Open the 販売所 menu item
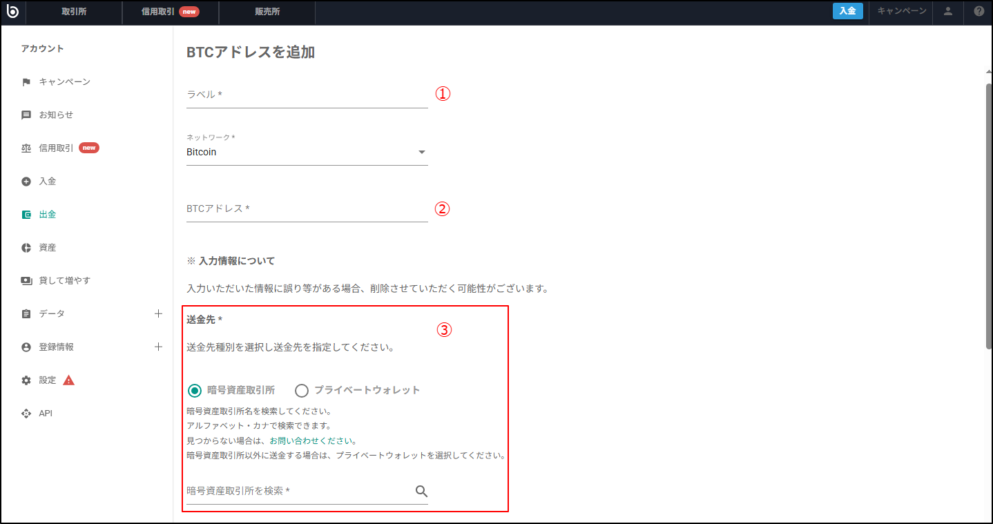 [267, 12]
